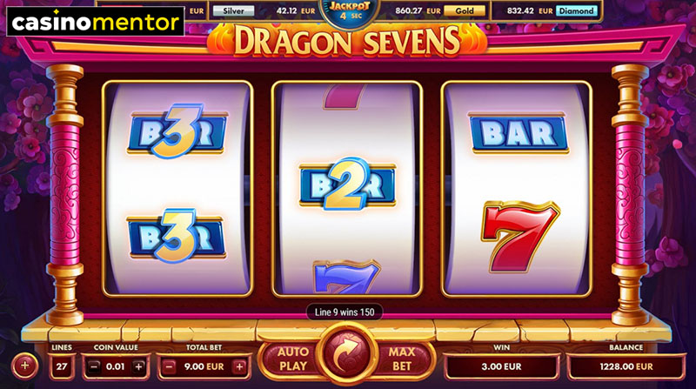Click the Jackpot timer badge
This screenshot has height=389, width=696.
point(349,12)
